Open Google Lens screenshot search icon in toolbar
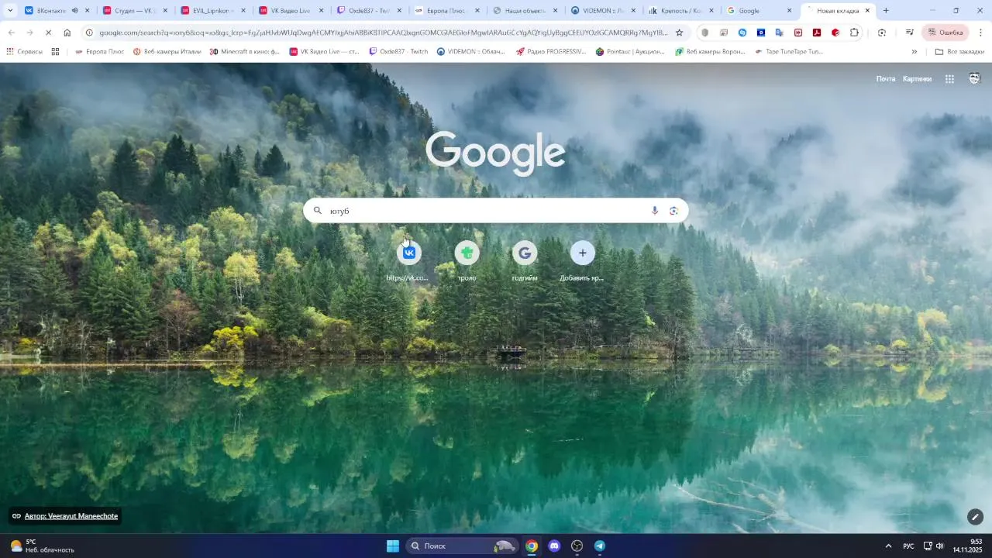992x558 pixels. 882,33
